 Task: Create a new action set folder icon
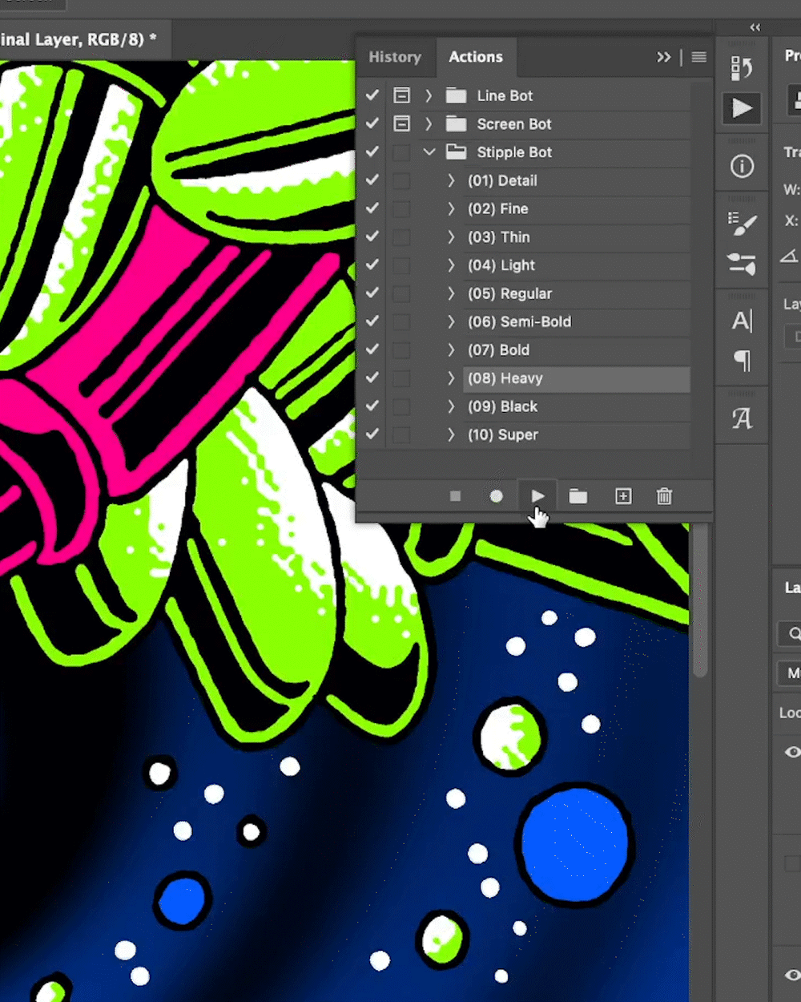[x=578, y=496]
